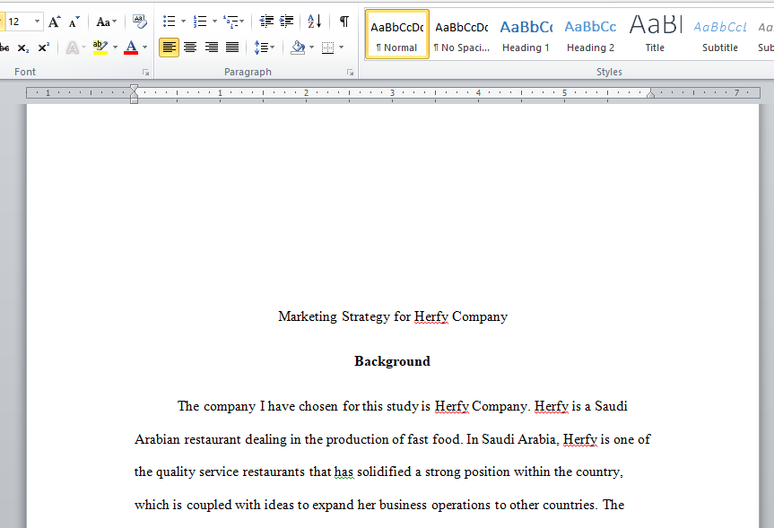Screen dimensions: 774x528
Task: Apply the Heading 1 style
Action: 526,34
